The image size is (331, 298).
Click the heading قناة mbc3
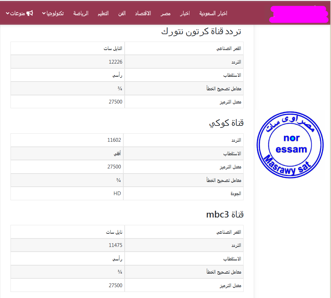tap(225, 214)
